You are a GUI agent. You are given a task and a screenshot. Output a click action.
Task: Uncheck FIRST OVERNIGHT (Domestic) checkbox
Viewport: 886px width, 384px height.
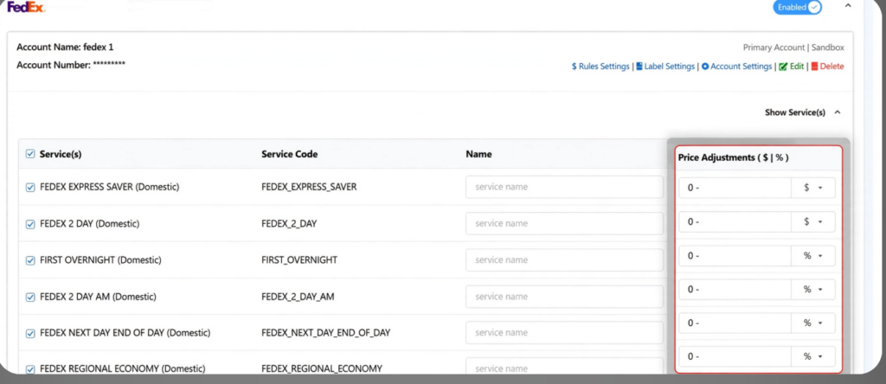(30, 260)
